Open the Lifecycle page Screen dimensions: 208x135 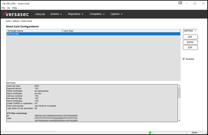point(40,14)
